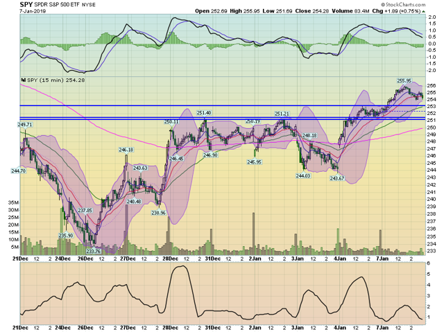Click the 7-Jan-2019 date label

pos(33,11)
